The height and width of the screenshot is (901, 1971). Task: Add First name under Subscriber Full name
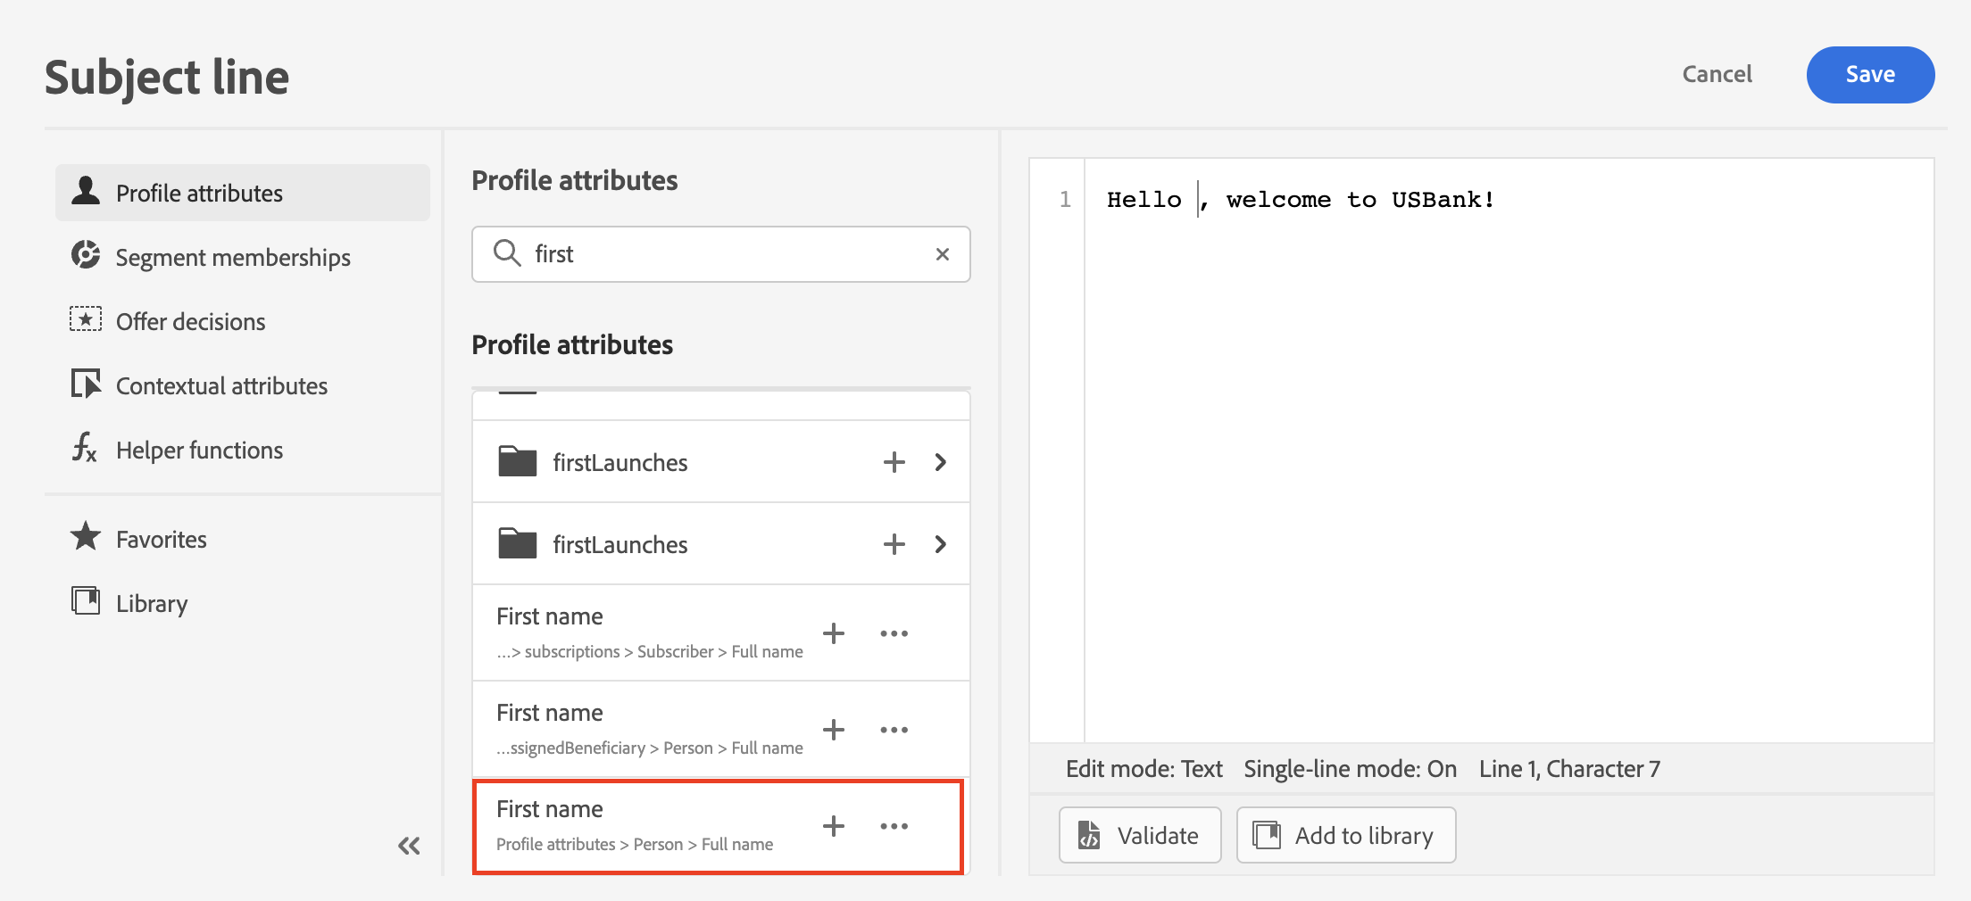[834, 633]
